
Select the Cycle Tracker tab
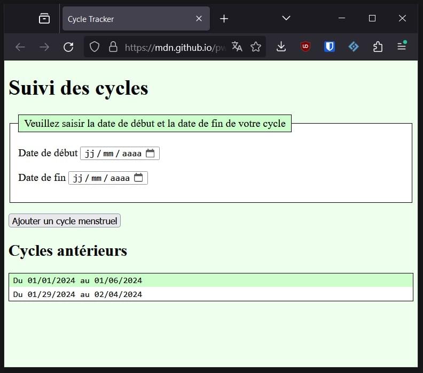(128, 19)
